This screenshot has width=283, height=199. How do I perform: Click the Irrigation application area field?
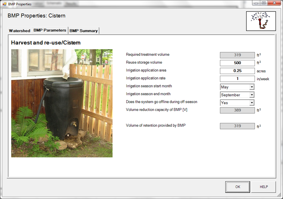(x=237, y=71)
